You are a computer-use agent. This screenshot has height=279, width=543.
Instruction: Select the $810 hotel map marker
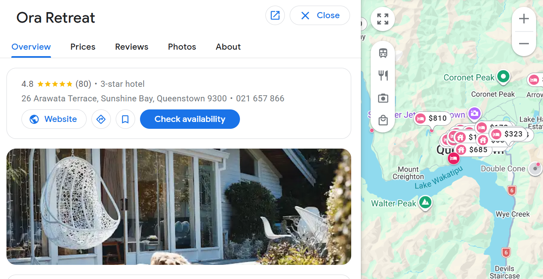point(433,118)
